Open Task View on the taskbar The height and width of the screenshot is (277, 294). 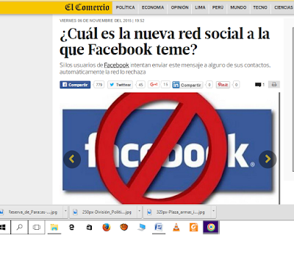point(36,228)
